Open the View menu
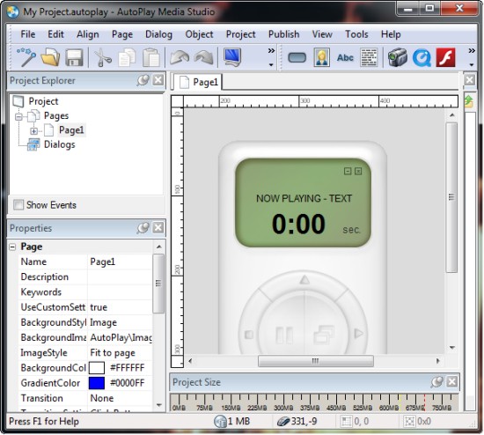 322,34
